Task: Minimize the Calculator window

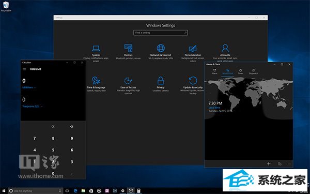Action: pos(67,63)
